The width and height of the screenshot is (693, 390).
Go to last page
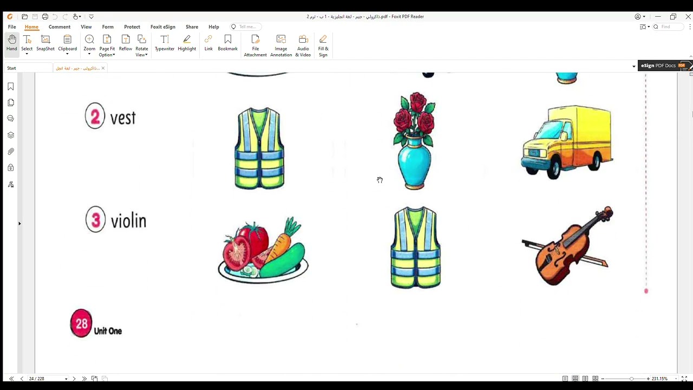84,379
